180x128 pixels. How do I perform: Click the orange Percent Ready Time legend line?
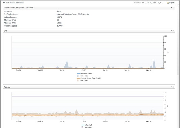coord(79,78)
